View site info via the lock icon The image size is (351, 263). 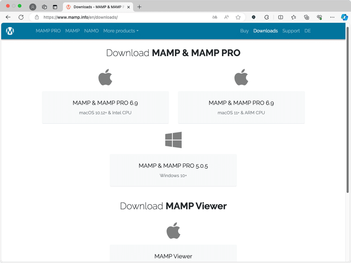pyautogui.click(x=37, y=17)
